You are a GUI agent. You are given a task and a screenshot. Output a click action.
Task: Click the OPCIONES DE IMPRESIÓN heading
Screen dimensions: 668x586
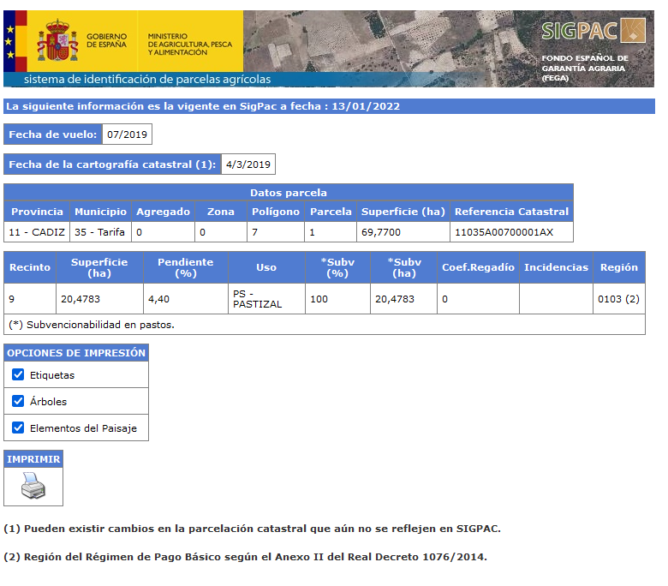76,353
